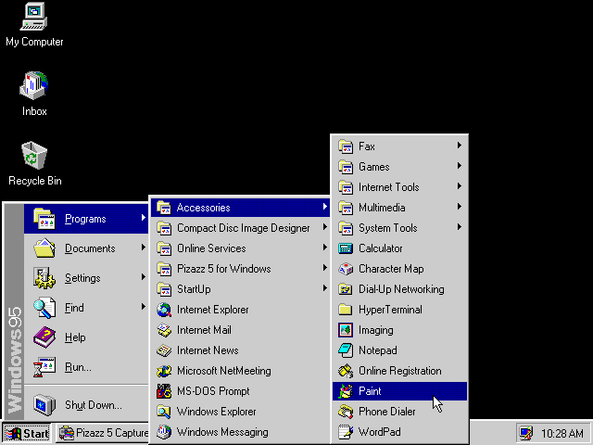Click the Run program icon

tap(44, 367)
